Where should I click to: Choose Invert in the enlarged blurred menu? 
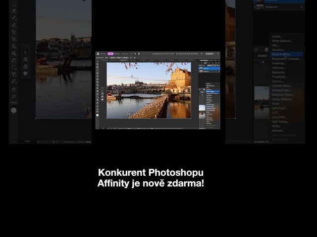click(x=275, y=104)
